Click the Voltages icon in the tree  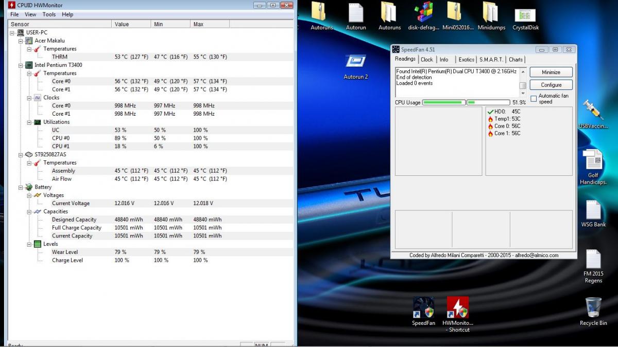click(38, 195)
